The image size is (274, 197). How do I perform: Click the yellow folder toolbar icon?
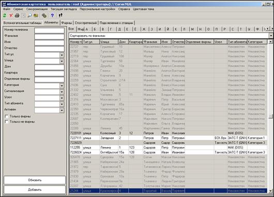[x=36, y=15]
